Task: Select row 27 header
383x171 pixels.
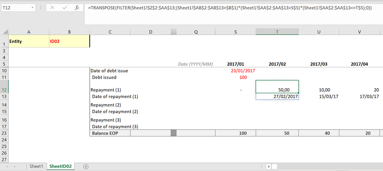Action: (4, 159)
